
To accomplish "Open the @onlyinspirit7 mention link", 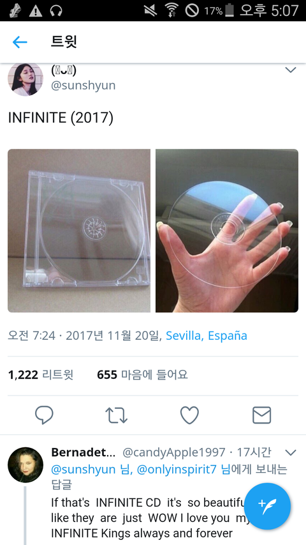I will click(x=184, y=470).
